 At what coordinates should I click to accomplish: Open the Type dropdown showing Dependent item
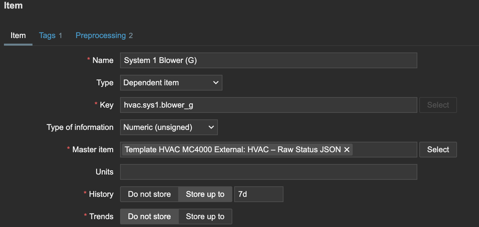click(171, 83)
